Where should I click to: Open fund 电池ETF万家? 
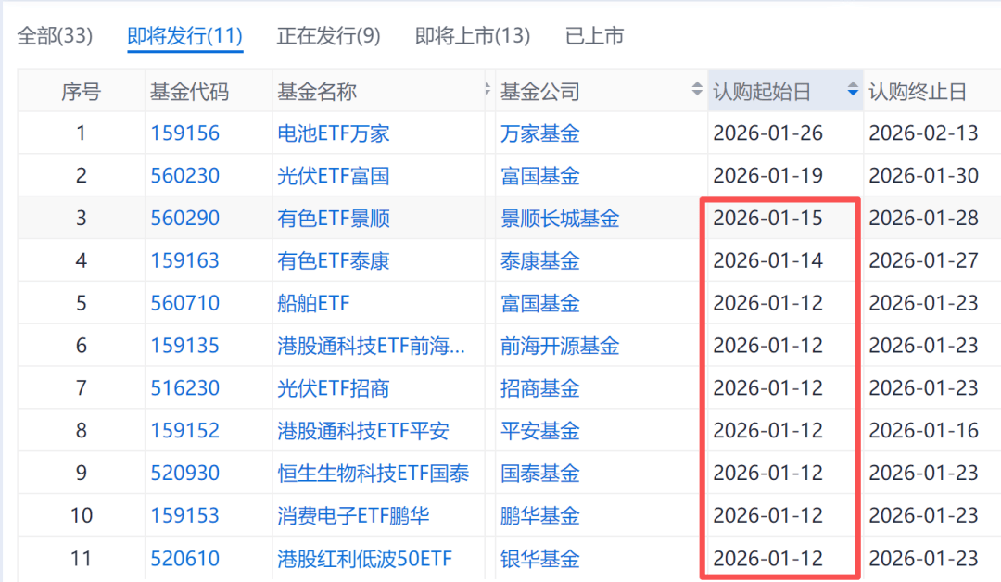(x=334, y=133)
